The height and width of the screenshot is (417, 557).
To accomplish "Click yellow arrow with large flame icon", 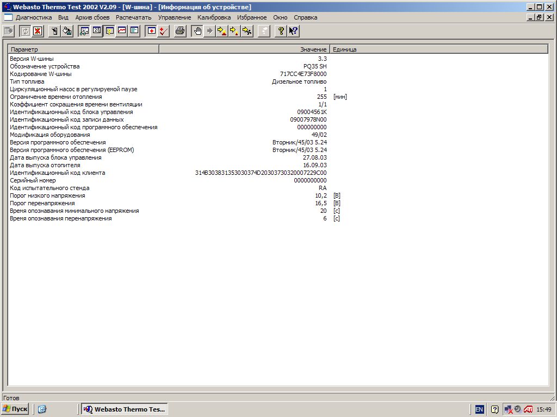I will (x=222, y=31).
